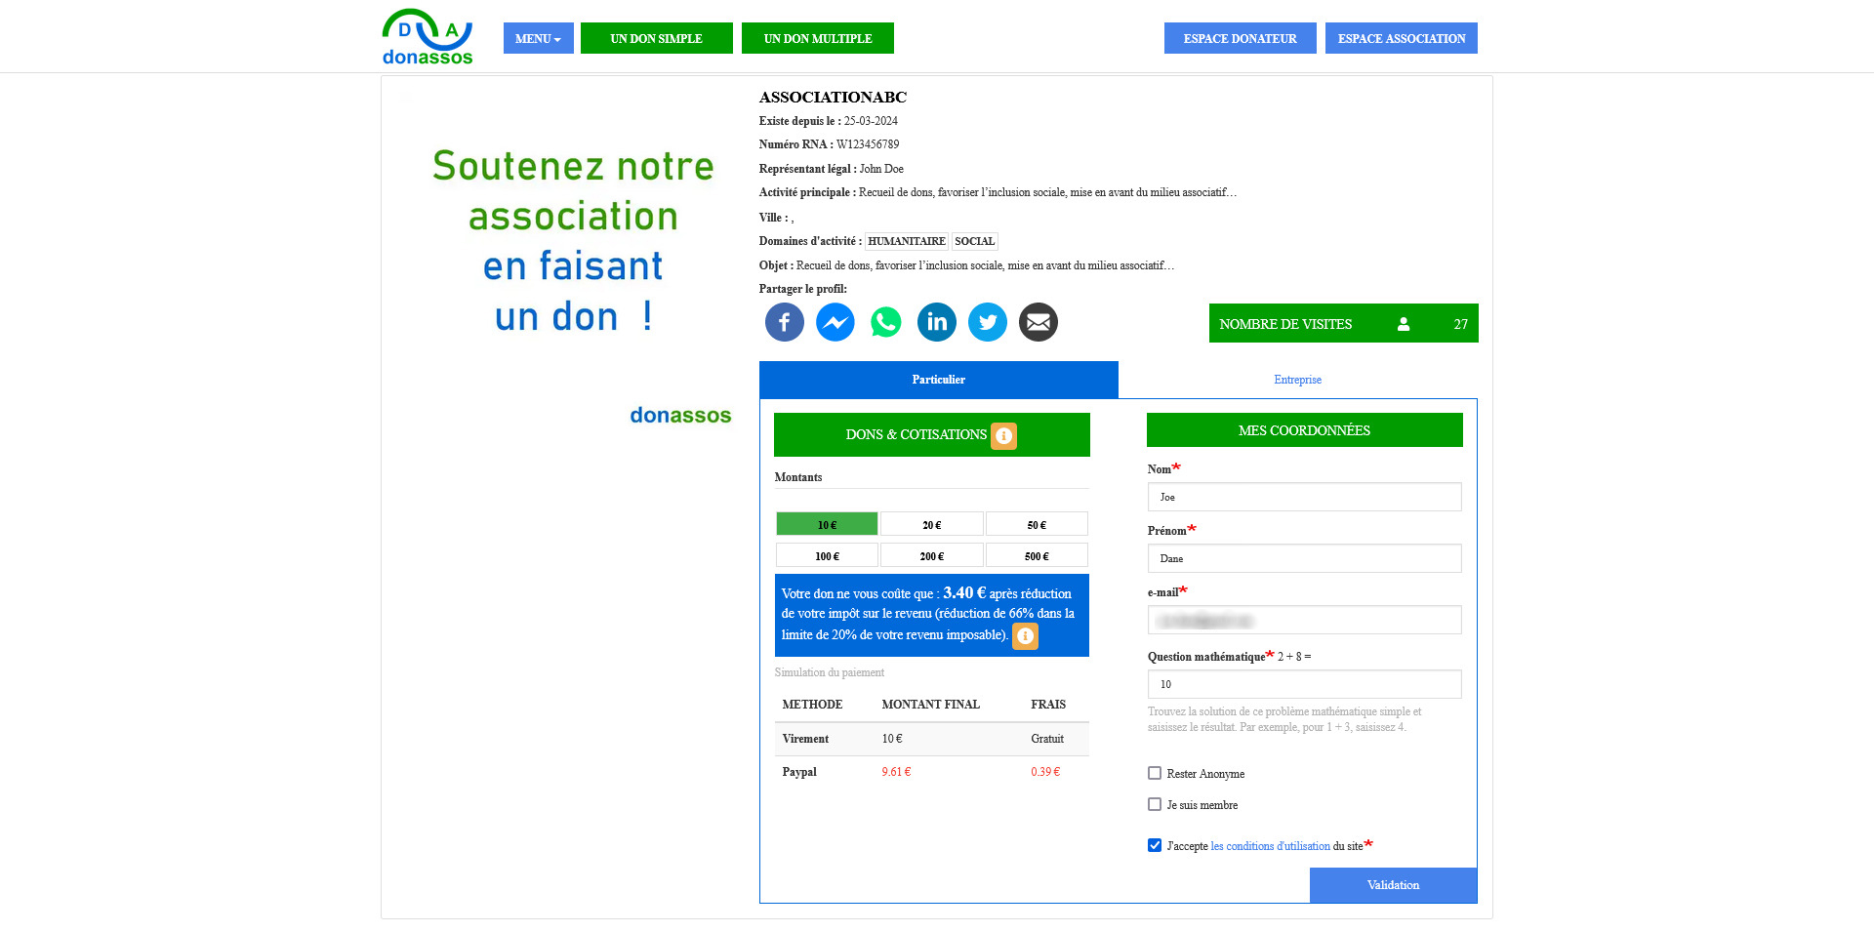This screenshot has height=932, width=1874.
Task: Share profile by email icon
Action: 1038,322
